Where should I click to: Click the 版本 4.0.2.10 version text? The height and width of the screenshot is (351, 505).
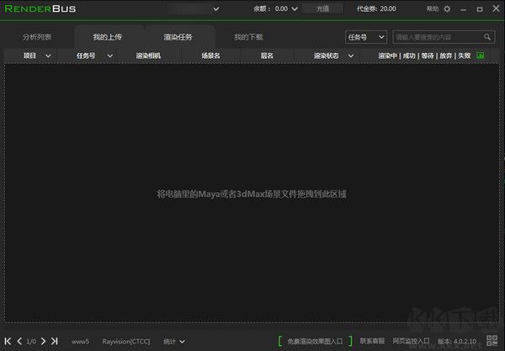coord(457,342)
